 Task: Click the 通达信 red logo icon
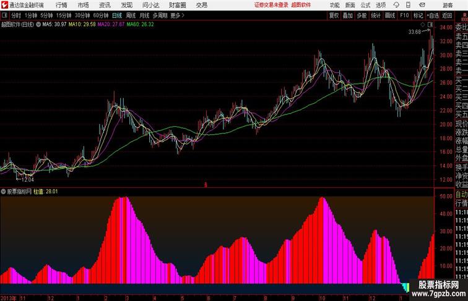(4, 5)
